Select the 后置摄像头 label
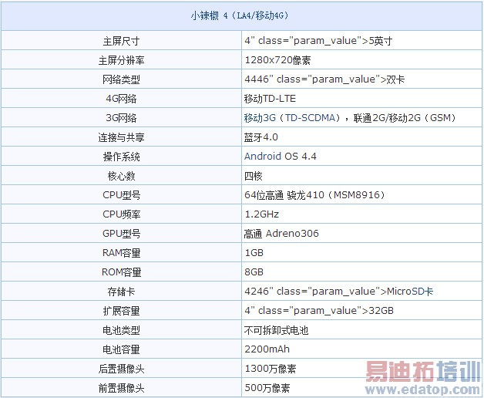 click(121, 369)
